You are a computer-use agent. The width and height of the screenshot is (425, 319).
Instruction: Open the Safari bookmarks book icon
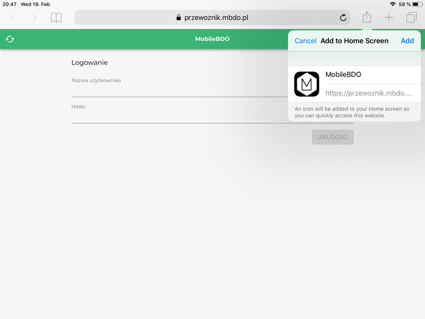[x=56, y=18]
